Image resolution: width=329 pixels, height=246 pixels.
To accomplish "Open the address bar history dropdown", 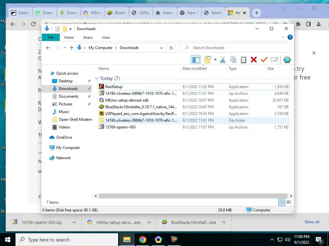I will [161, 48].
